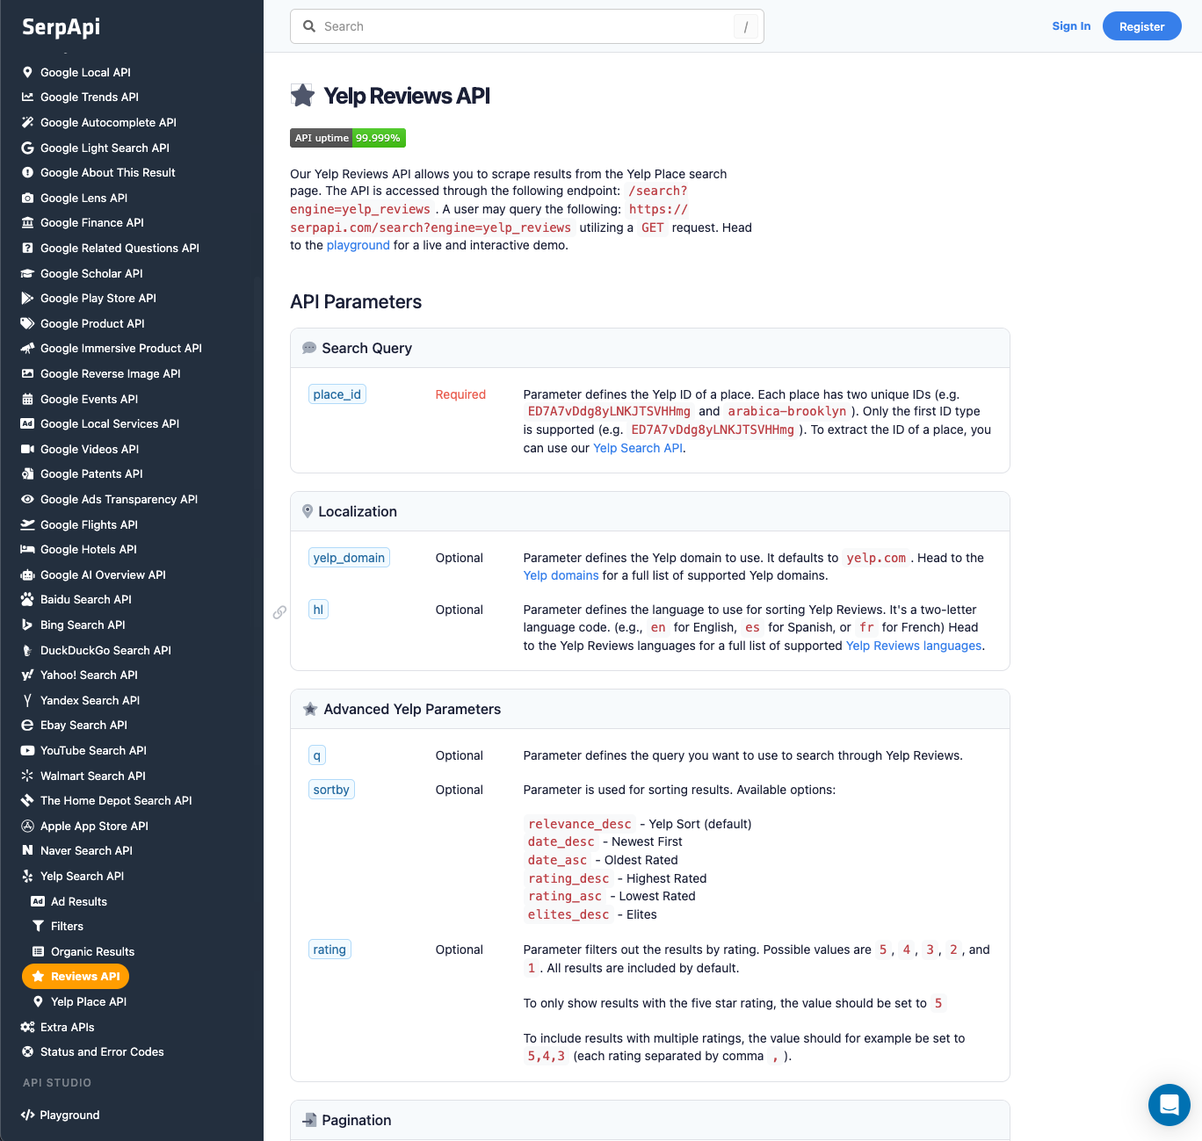Click the Filters funnel icon

coord(38,926)
